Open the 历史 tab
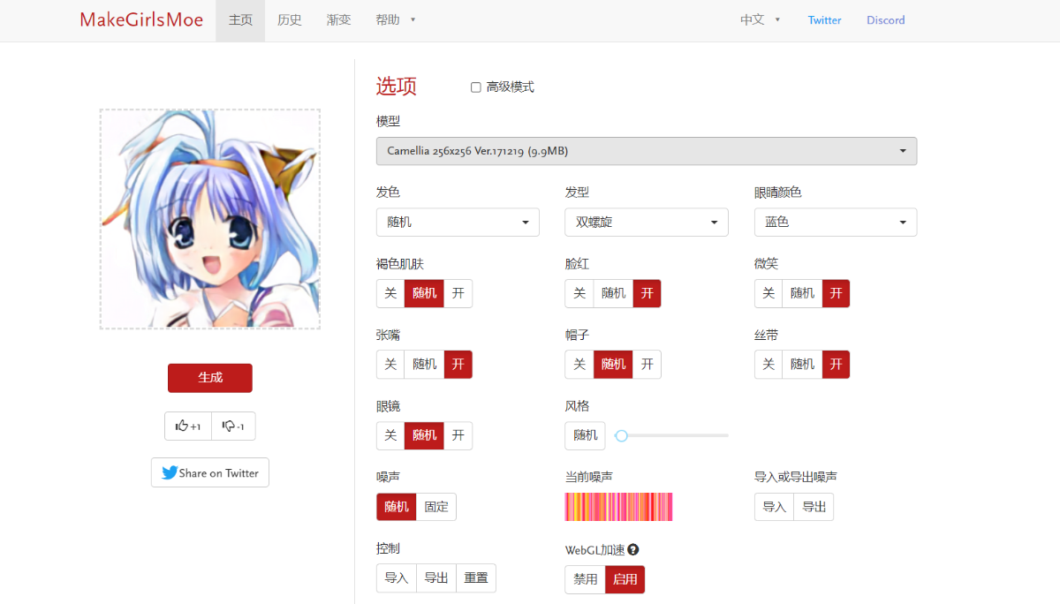Viewport: 1060px width, 604px height. pyautogui.click(x=289, y=19)
